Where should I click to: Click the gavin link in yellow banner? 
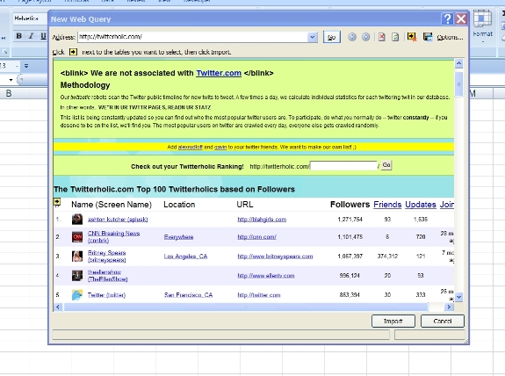pyautogui.click(x=220, y=147)
